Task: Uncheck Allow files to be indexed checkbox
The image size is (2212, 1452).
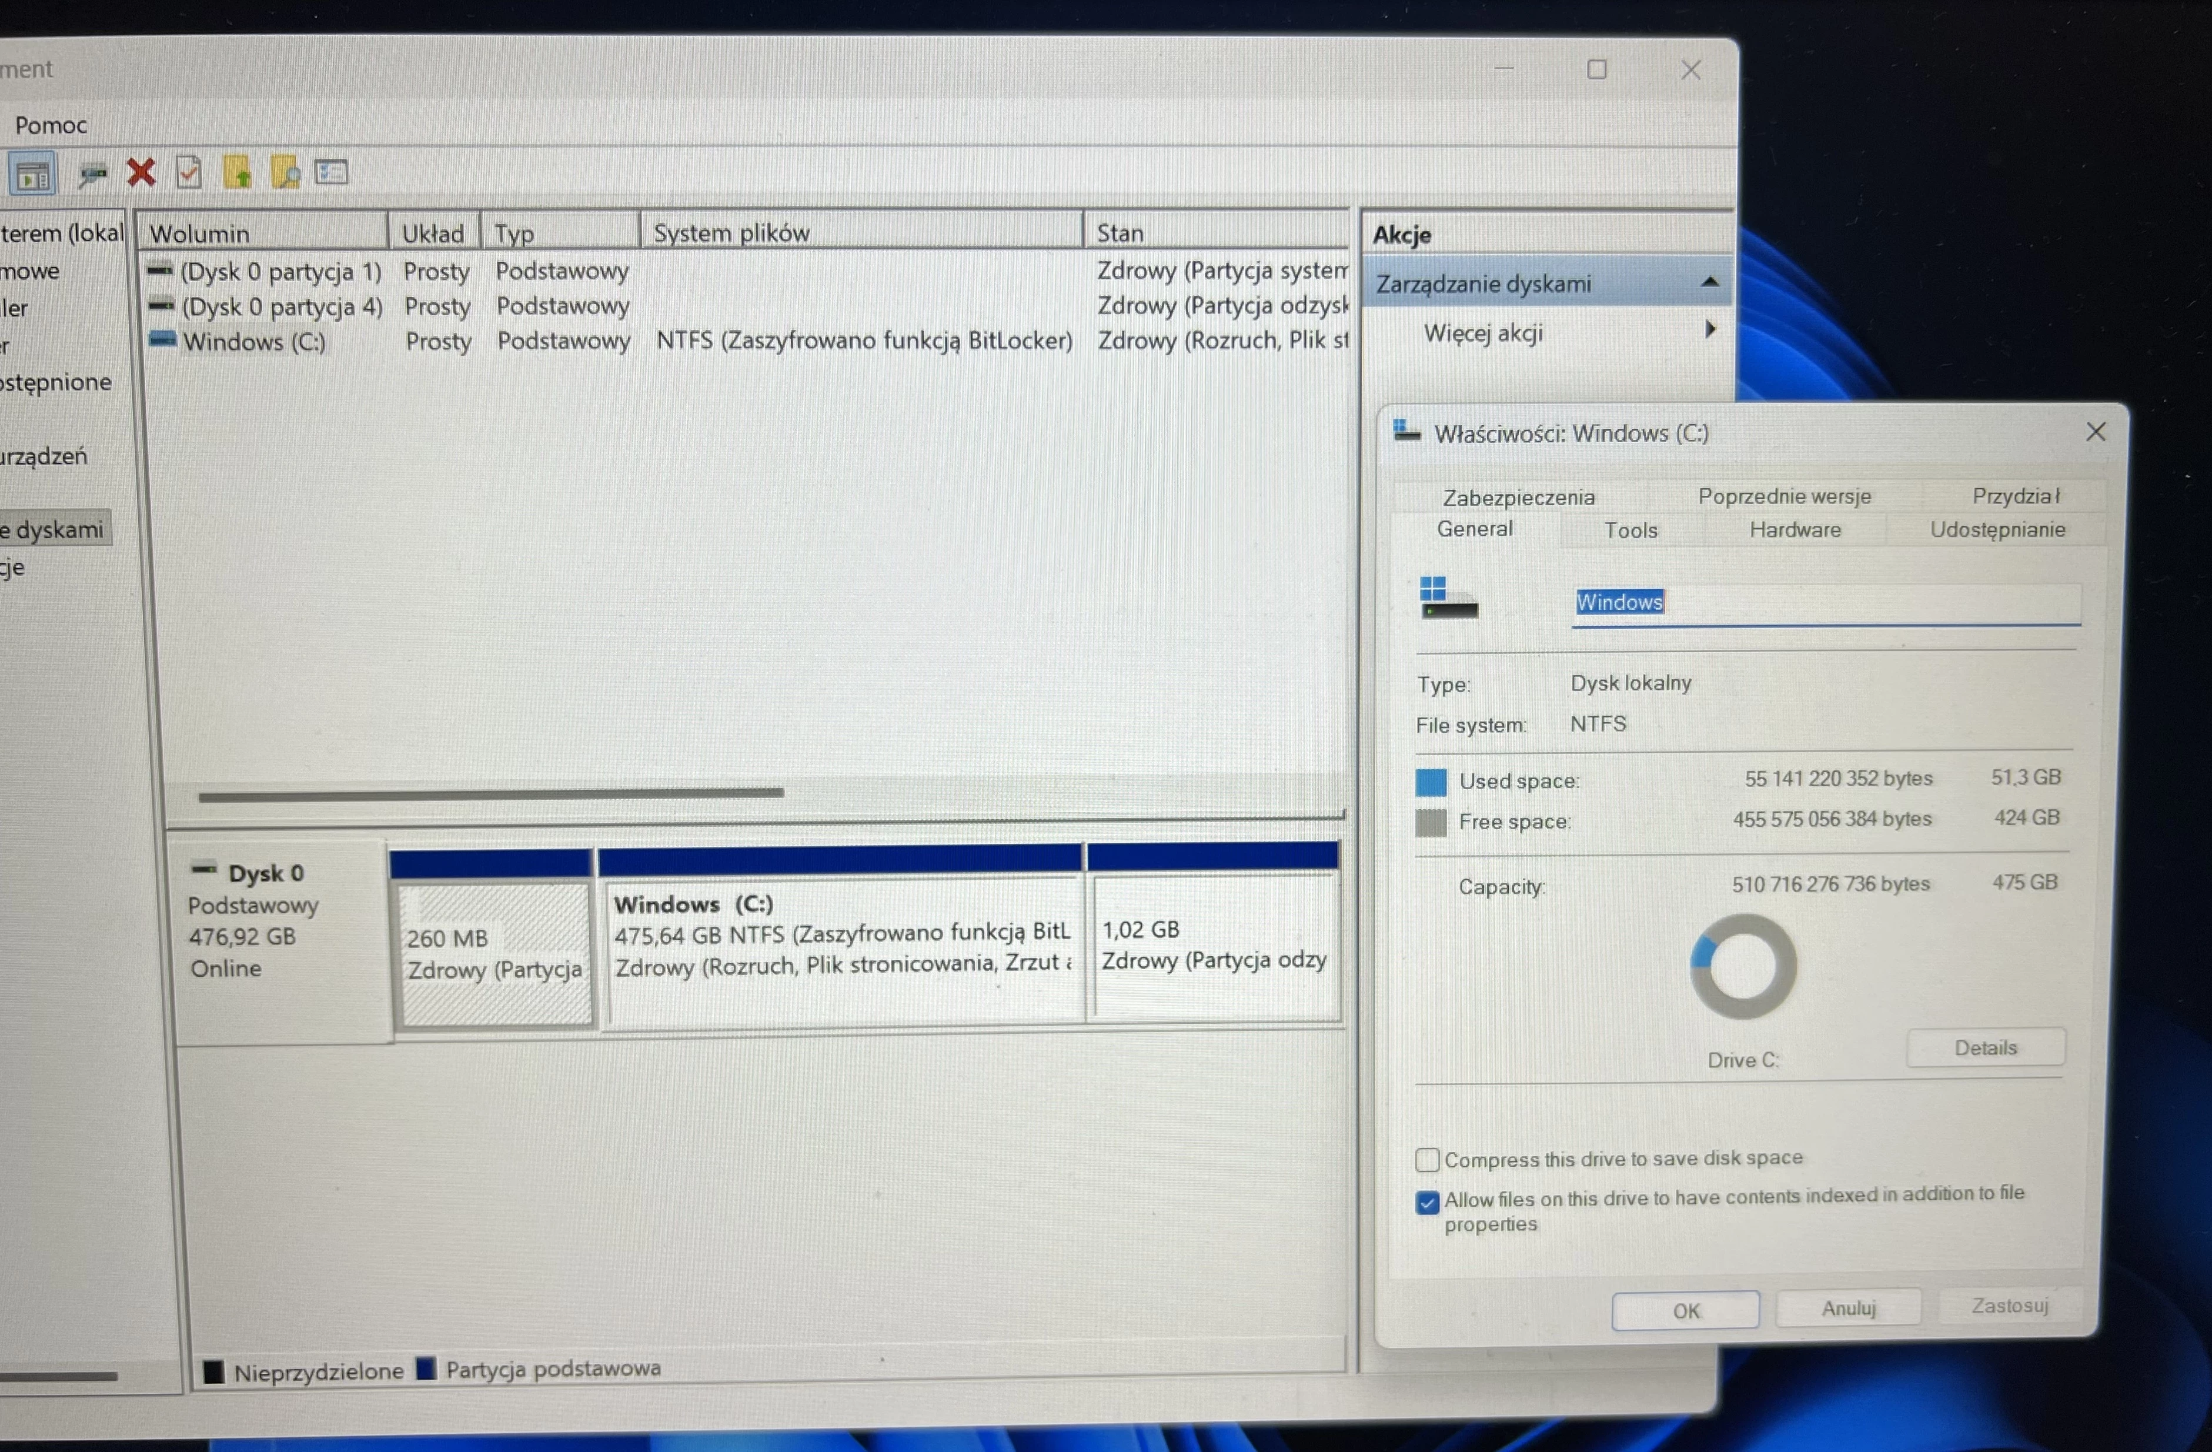Action: (1426, 1202)
